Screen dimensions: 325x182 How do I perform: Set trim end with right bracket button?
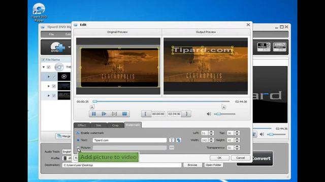[x=186, y=114]
